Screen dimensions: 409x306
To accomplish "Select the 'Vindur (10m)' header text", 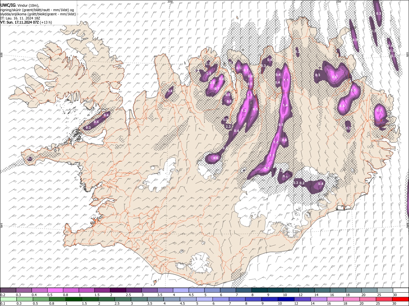I will pyautogui.click(x=28, y=5).
